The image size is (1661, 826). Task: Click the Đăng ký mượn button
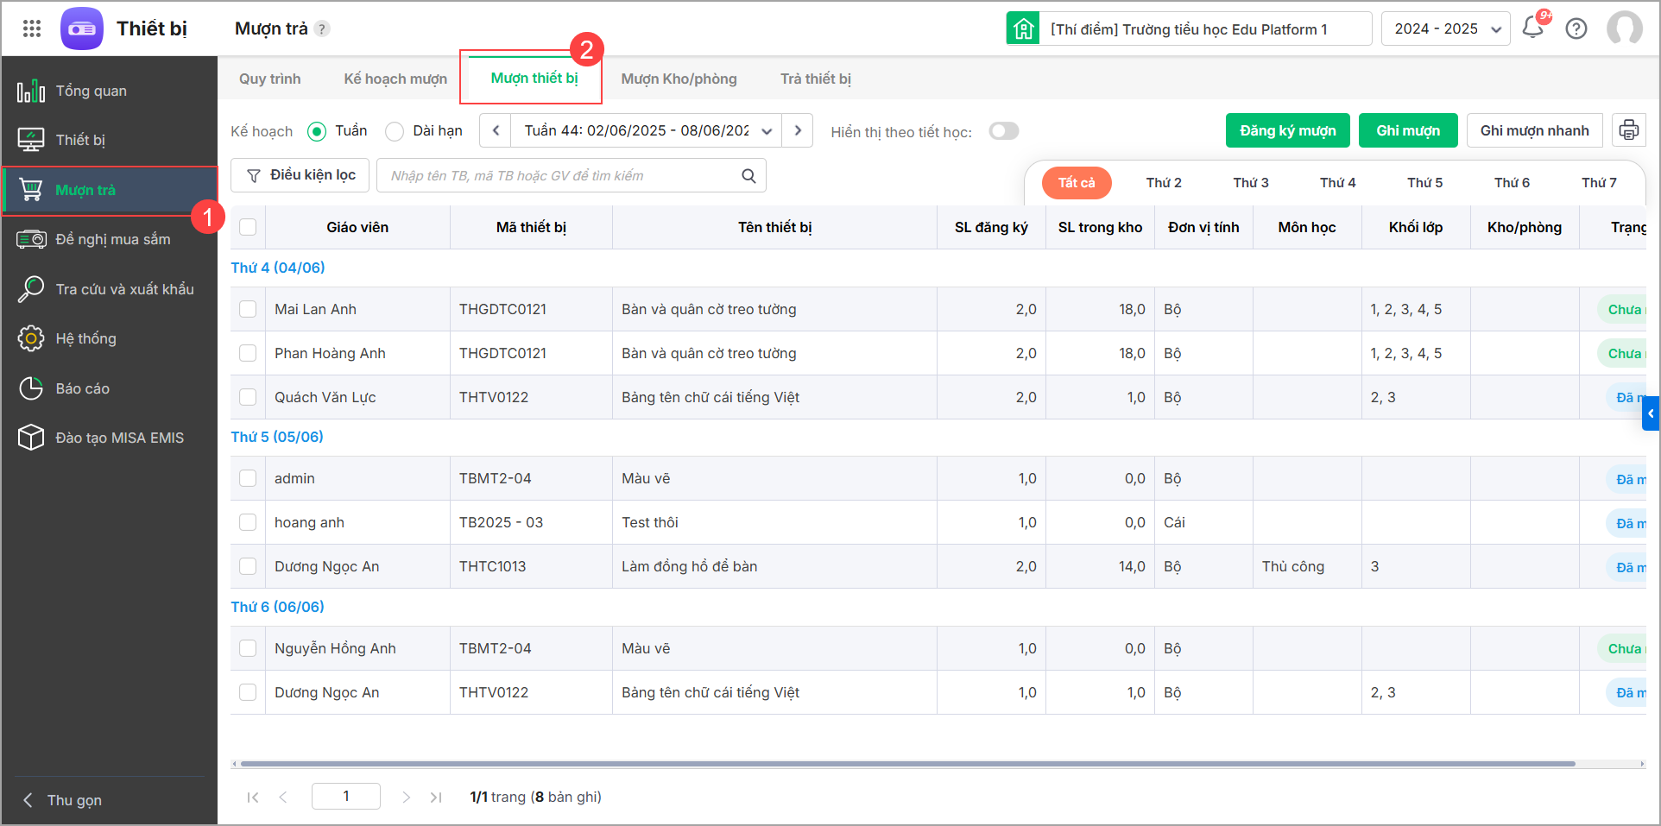(x=1287, y=130)
